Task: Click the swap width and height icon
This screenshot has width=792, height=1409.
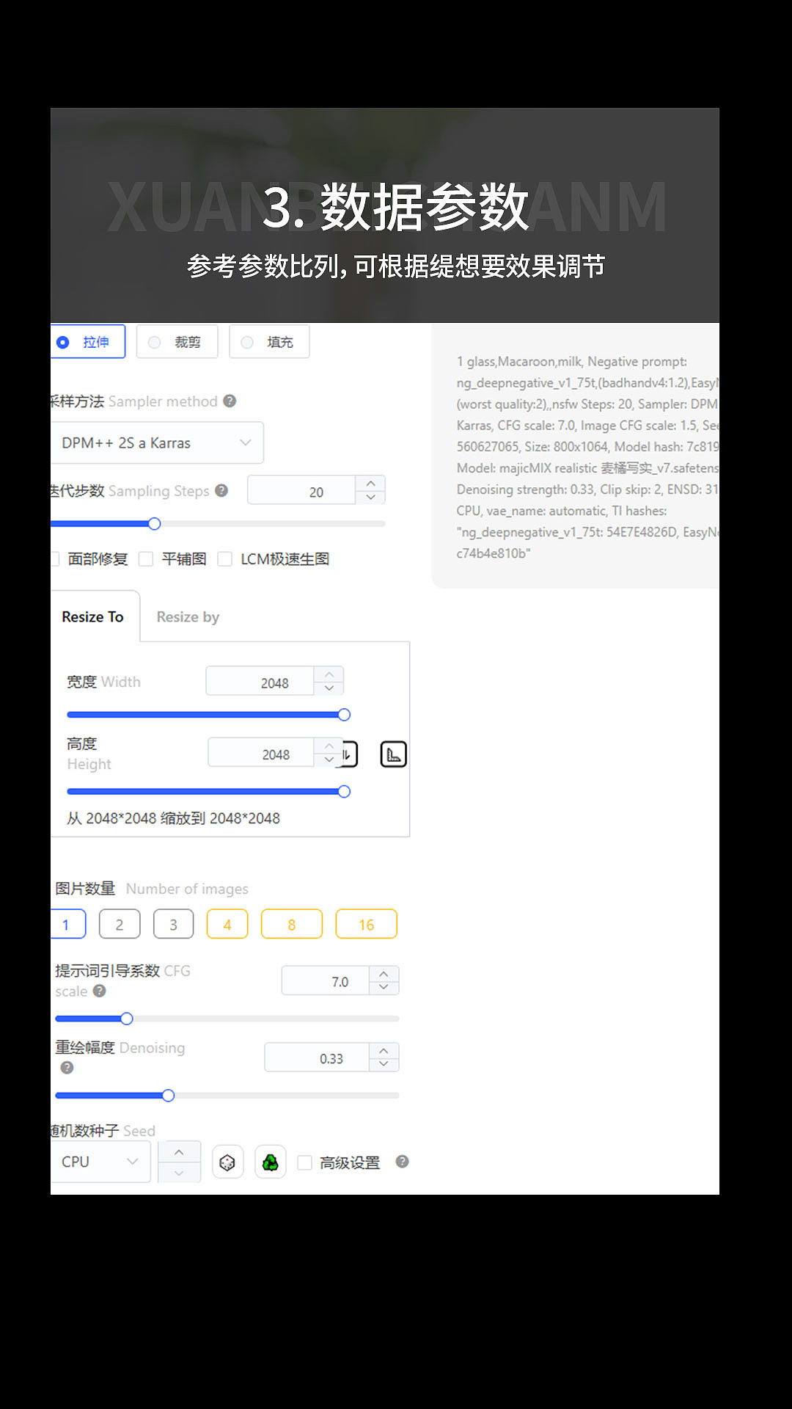Action: click(349, 754)
